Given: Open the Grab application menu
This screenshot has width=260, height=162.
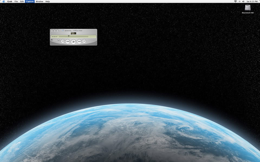Looking at the screenshot, I should point(10,2).
